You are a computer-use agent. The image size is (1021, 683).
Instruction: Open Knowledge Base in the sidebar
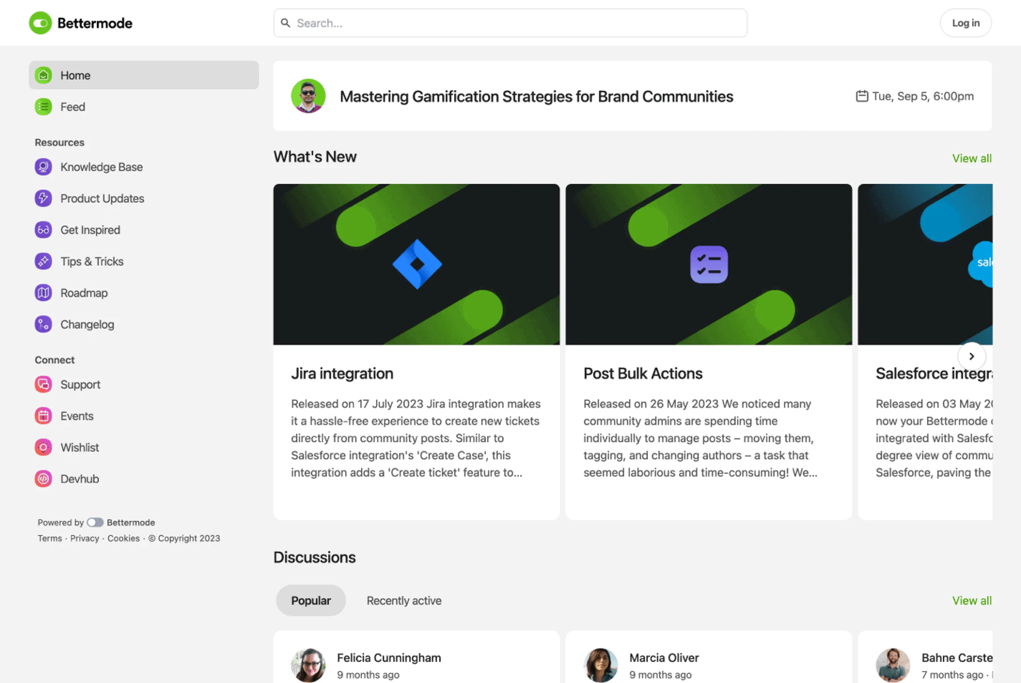point(144,167)
